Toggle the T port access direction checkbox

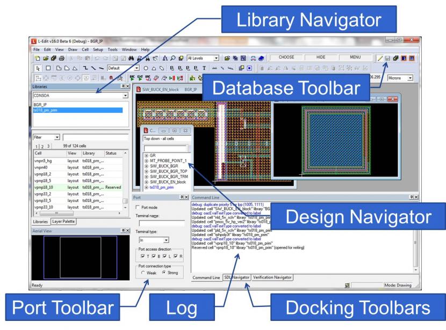[x=143, y=256]
